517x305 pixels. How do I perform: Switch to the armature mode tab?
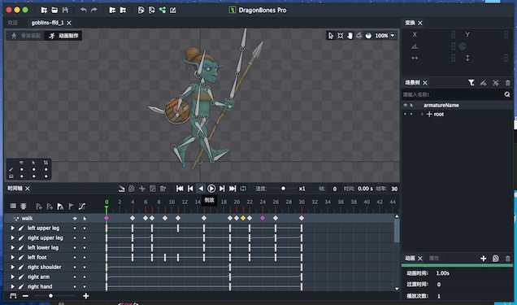point(26,36)
